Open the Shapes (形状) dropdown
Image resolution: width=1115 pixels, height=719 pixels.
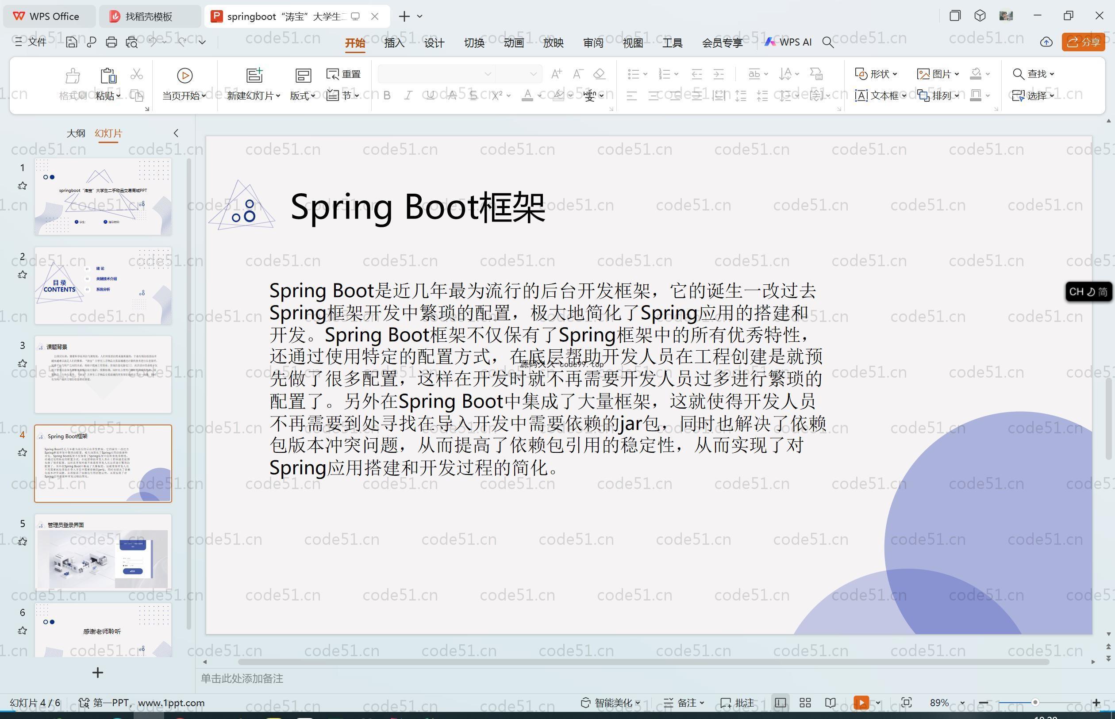(876, 74)
